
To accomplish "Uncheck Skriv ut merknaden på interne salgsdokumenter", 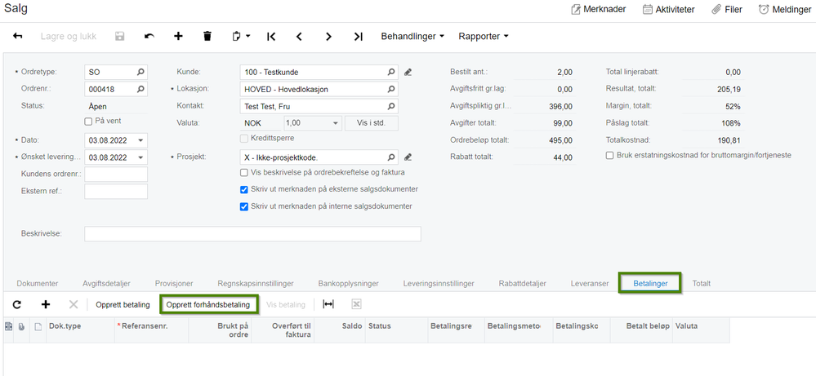I will (243, 206).
